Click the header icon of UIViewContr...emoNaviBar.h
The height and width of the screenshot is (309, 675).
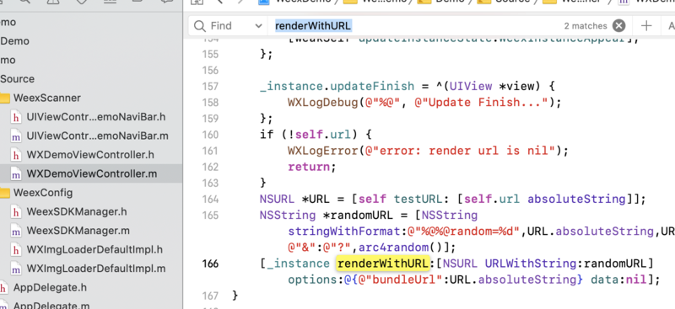coord(16,117)
